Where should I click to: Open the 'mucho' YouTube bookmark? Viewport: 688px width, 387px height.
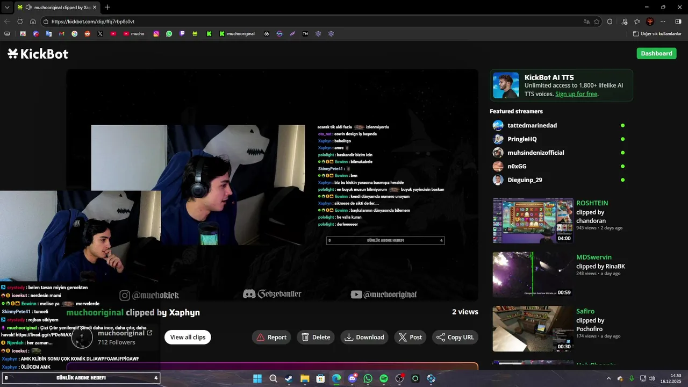click(x=134, y=33)
